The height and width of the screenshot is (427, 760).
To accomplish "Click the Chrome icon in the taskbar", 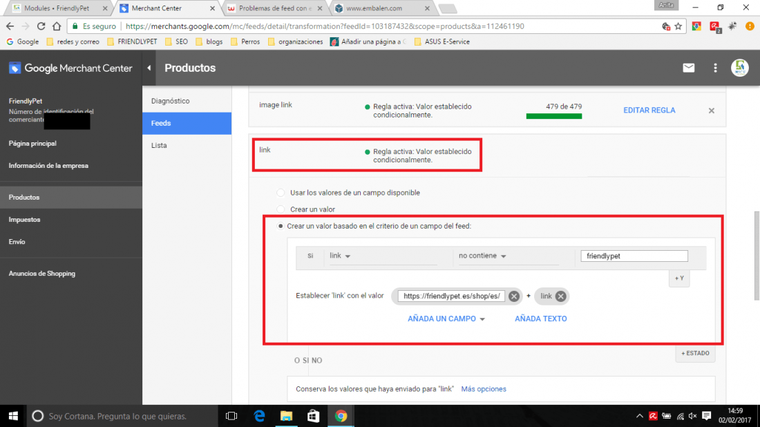I will pyautogui.click(x=341, y=416).
